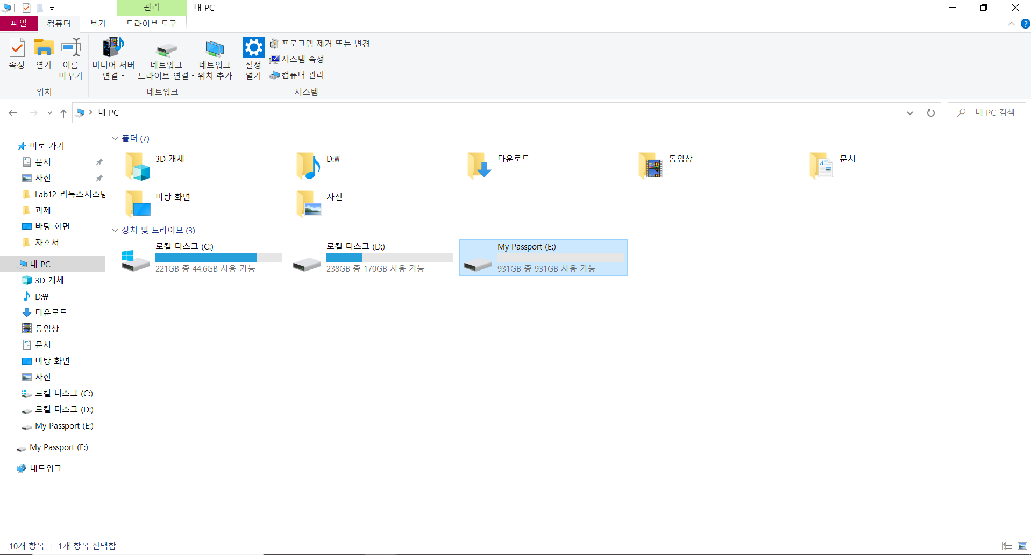The width and height of the screenshot is (1031, 555).
Task: Open the 파일 menu tab
Action: click(x=19, y=23)
